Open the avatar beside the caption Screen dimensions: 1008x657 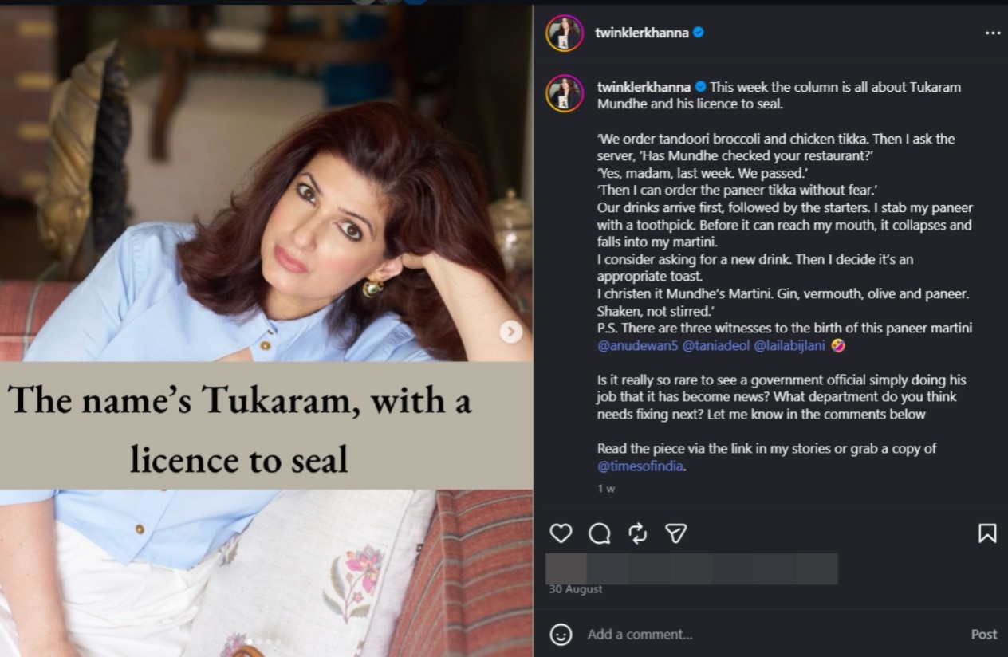(x=565, y=93)
